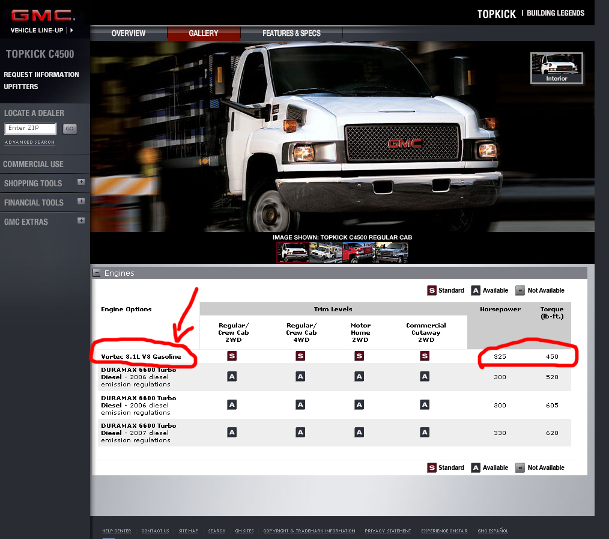Open the Advanced Search link

pos(29,142)
